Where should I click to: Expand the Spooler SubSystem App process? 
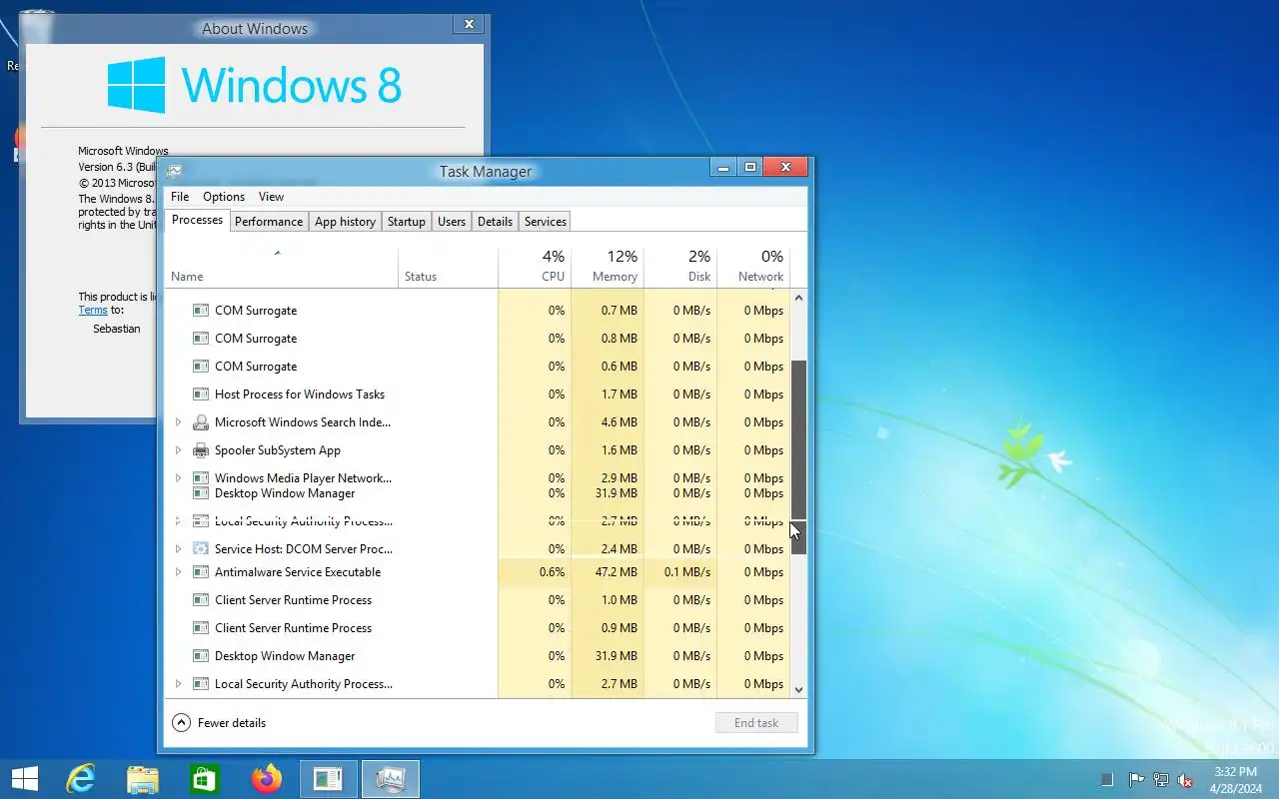point(178,450)
